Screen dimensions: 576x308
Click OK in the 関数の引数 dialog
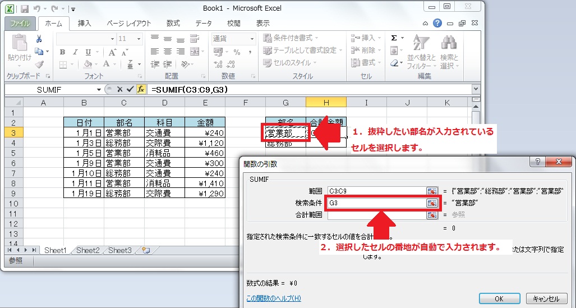499,298
